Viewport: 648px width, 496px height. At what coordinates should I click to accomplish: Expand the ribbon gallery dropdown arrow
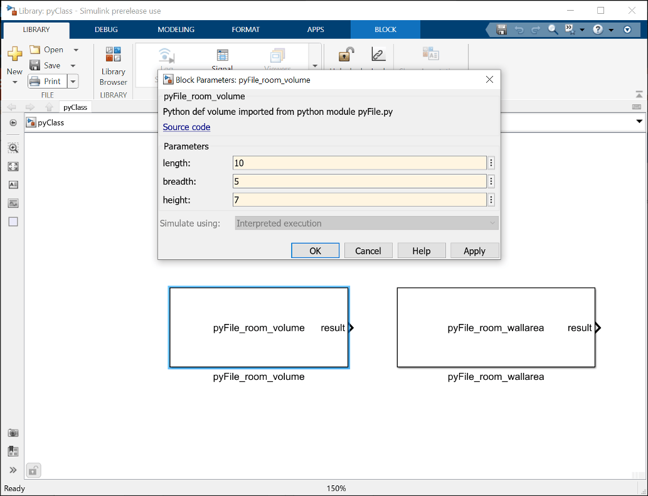pos(315,66)
